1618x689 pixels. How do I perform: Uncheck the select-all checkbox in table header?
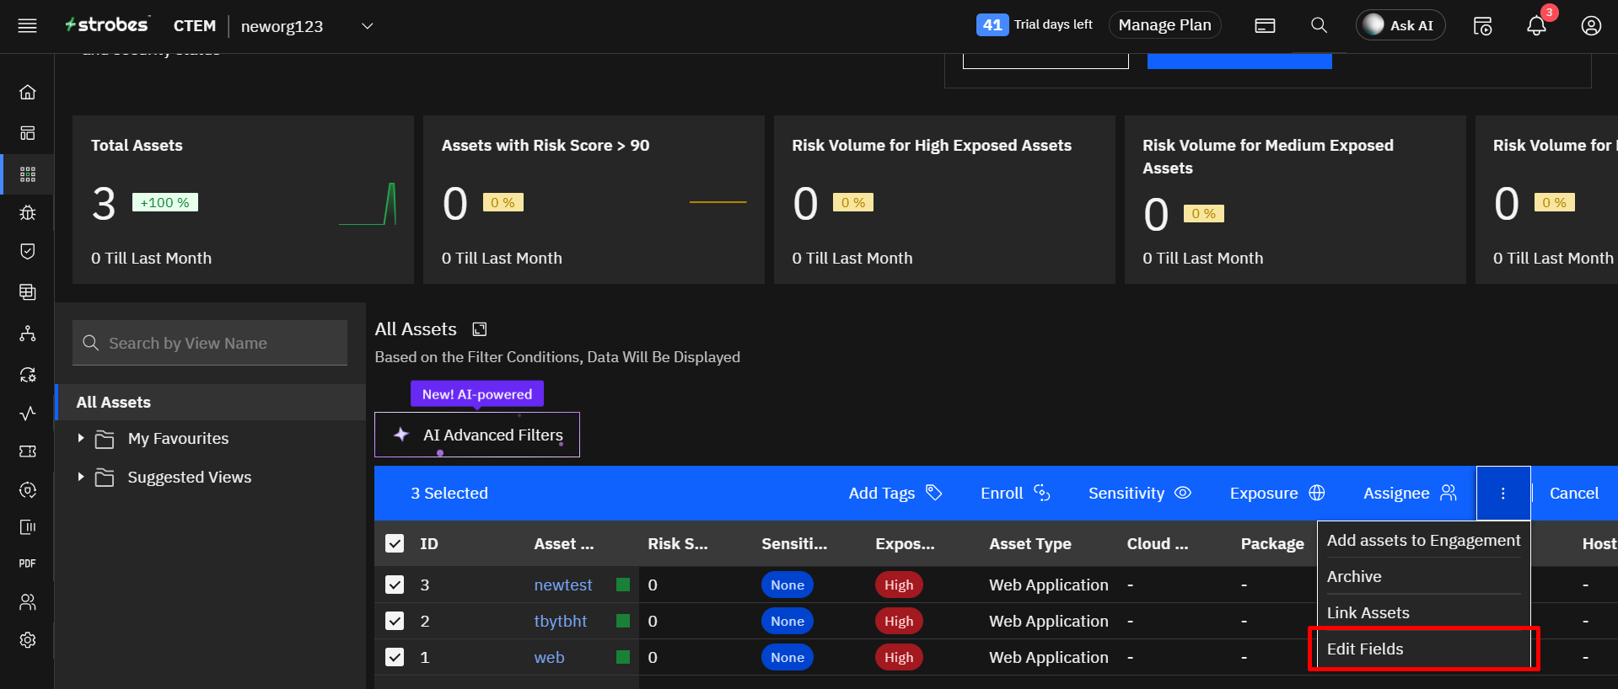tap(395, 543)
